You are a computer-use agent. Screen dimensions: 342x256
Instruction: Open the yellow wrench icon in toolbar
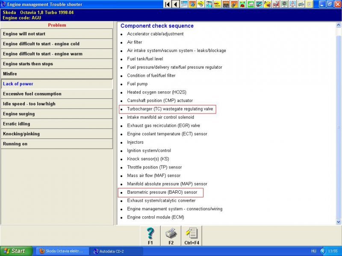coord(200,4)
